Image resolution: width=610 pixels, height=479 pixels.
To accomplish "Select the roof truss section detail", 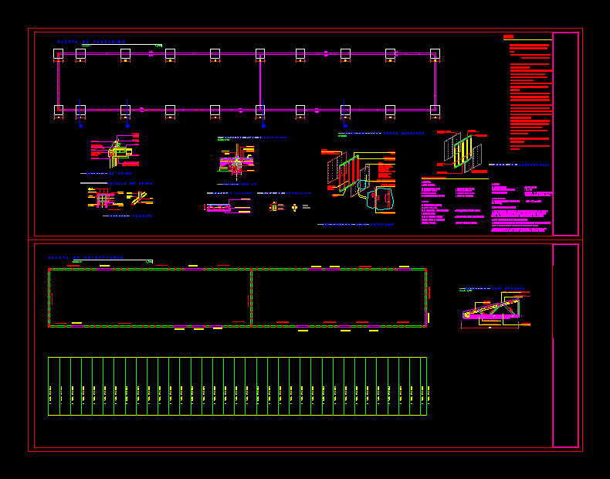I will 491,309.
